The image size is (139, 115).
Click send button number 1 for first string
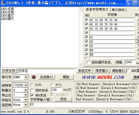[x=137, y=20]
